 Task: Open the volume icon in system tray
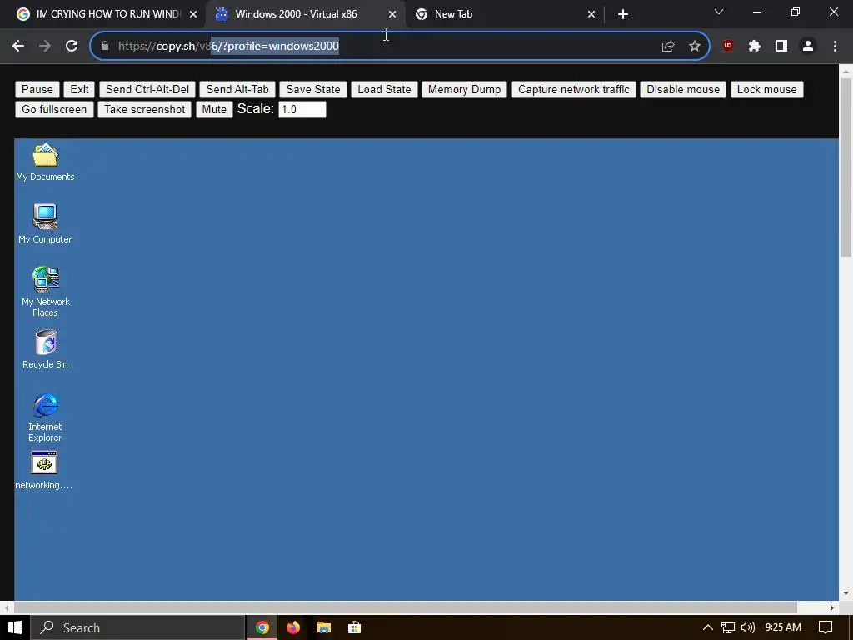pyautogui.click(x=748, y=627)
